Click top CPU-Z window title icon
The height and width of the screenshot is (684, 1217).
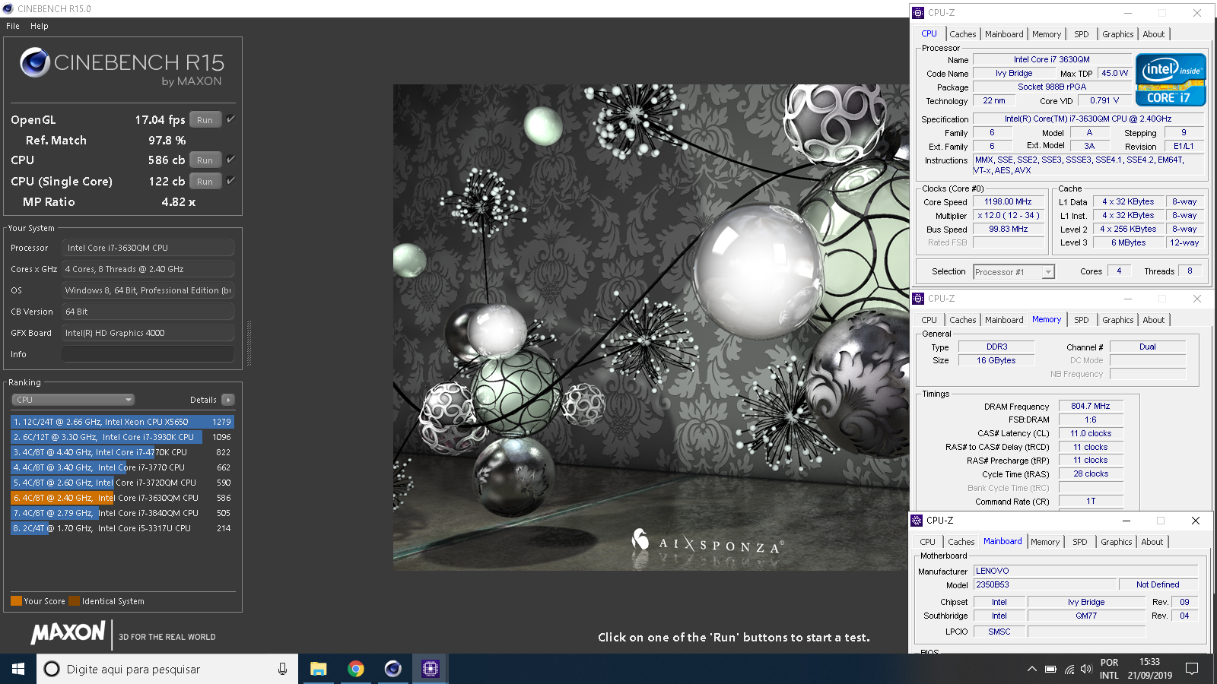point(918,13)
